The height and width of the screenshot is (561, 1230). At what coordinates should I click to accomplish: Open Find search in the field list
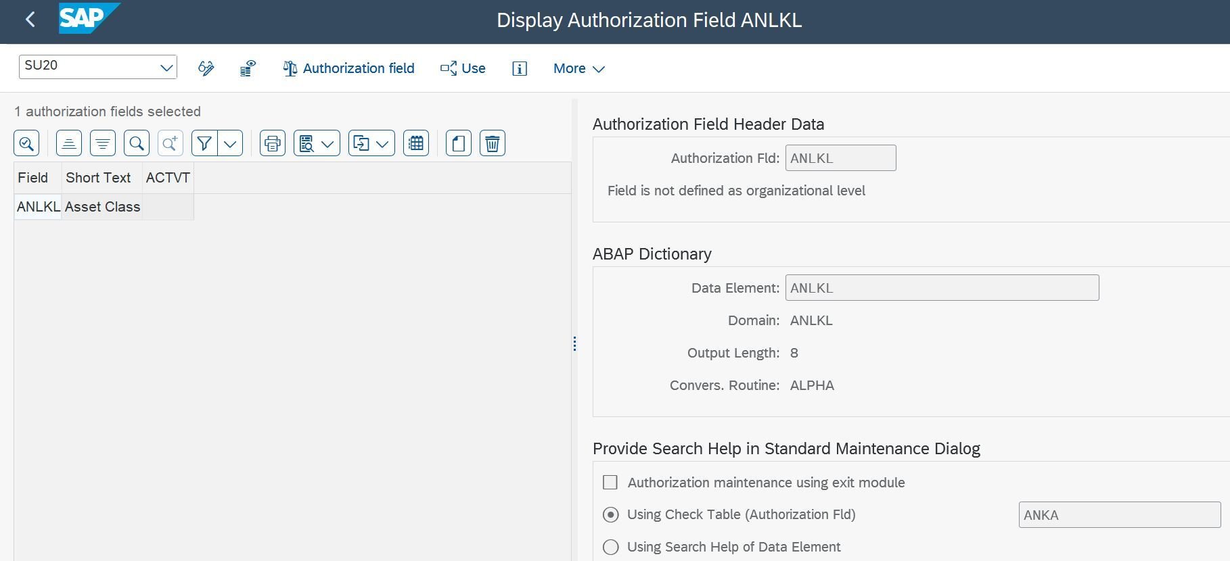[x=136, y=143]
